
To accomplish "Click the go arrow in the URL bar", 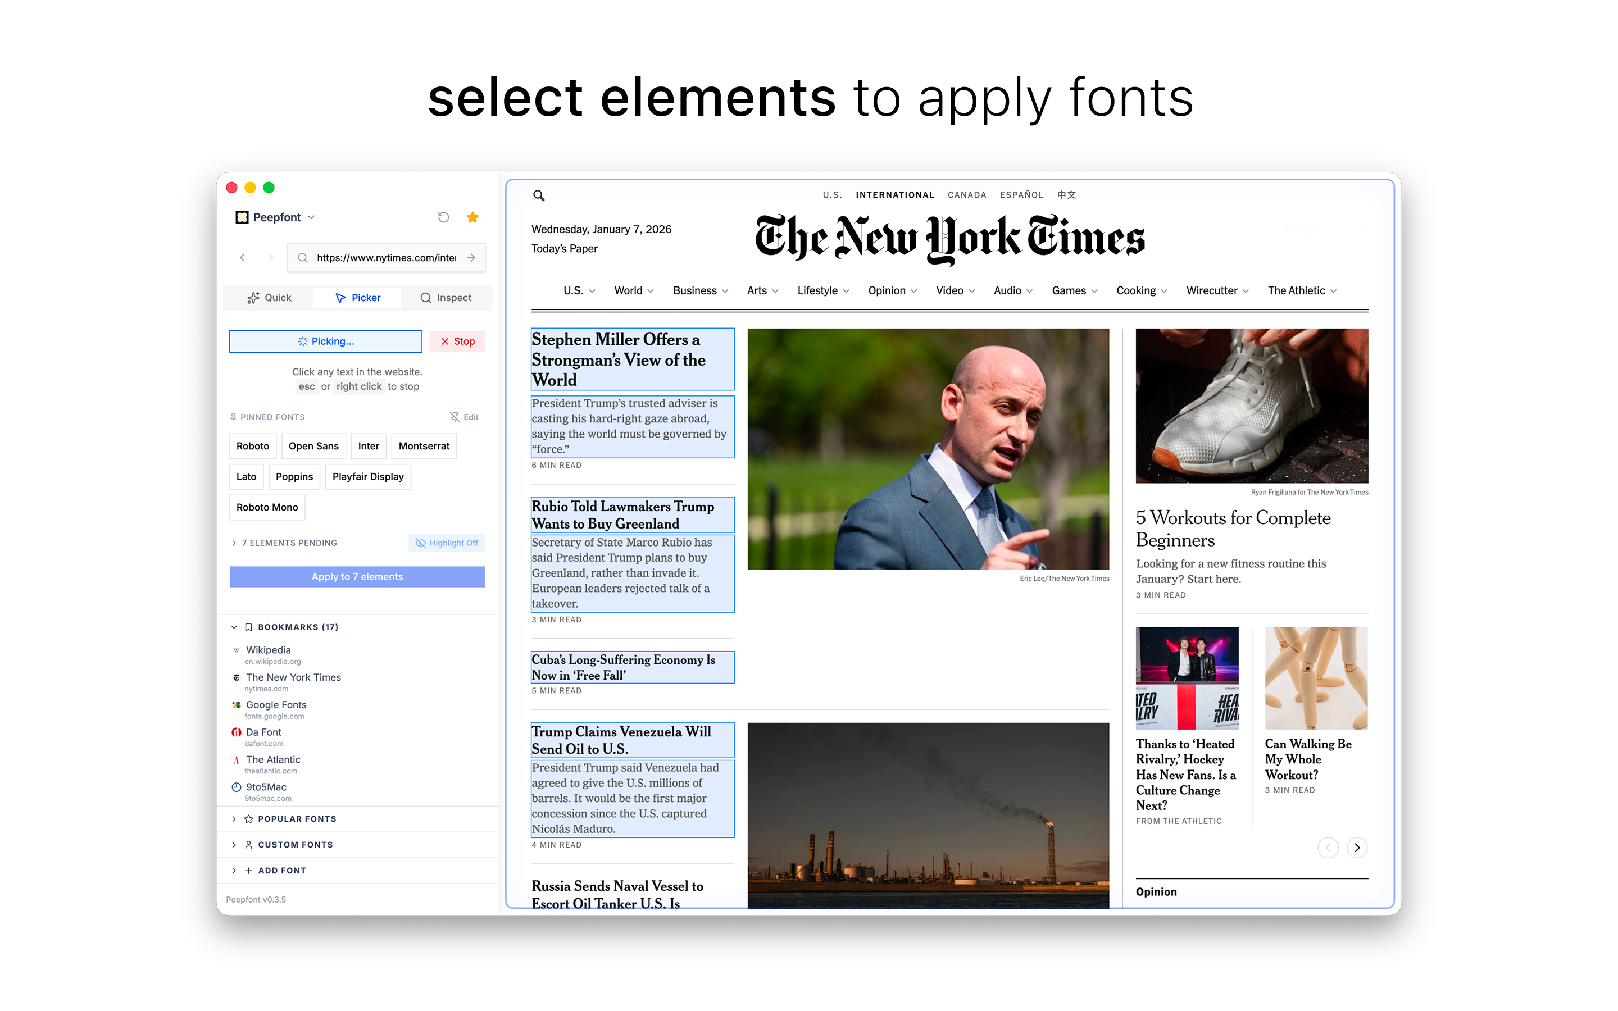I will tap(471, 257).
